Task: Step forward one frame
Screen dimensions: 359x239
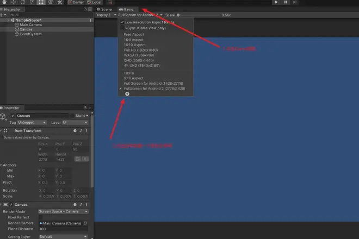Action: [295, 2]
